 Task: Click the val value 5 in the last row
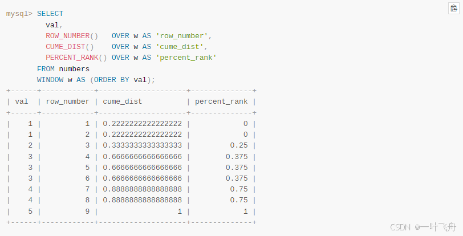[30, 211]
